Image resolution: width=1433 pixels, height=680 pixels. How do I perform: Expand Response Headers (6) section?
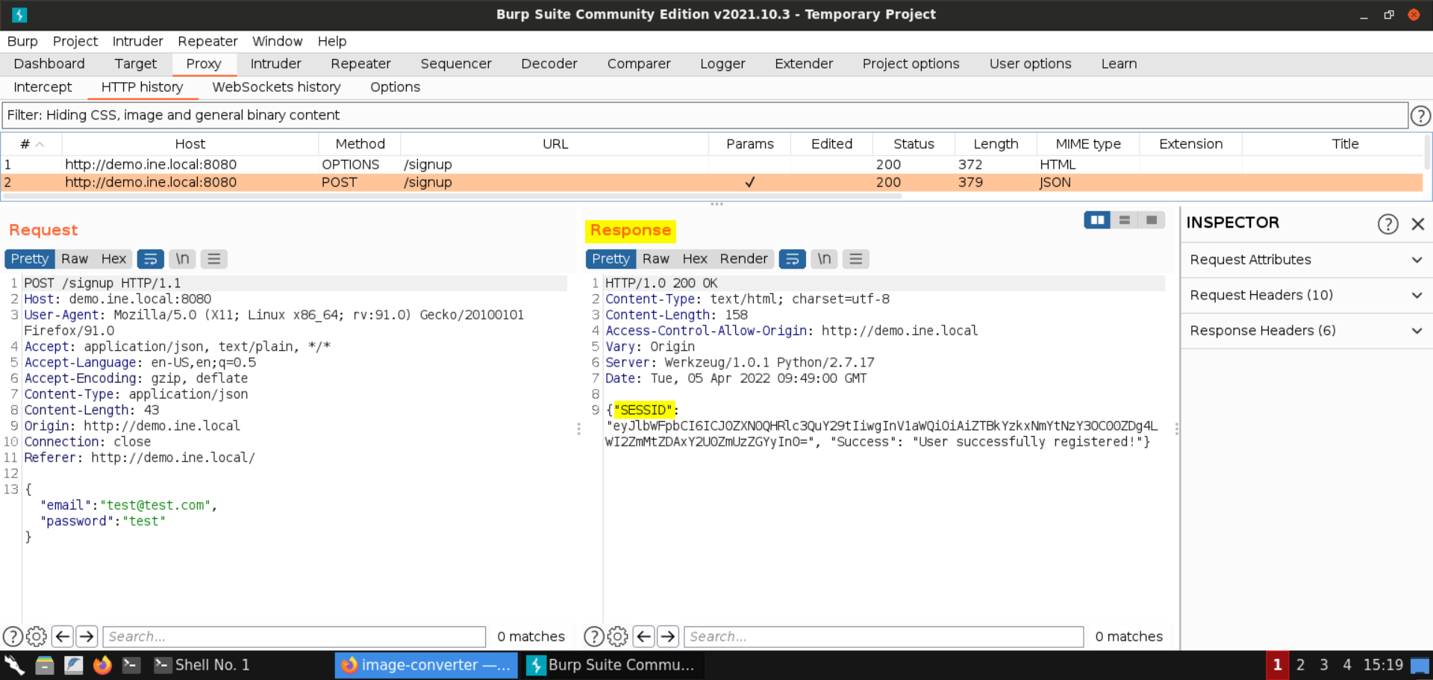coord(1305,331)
